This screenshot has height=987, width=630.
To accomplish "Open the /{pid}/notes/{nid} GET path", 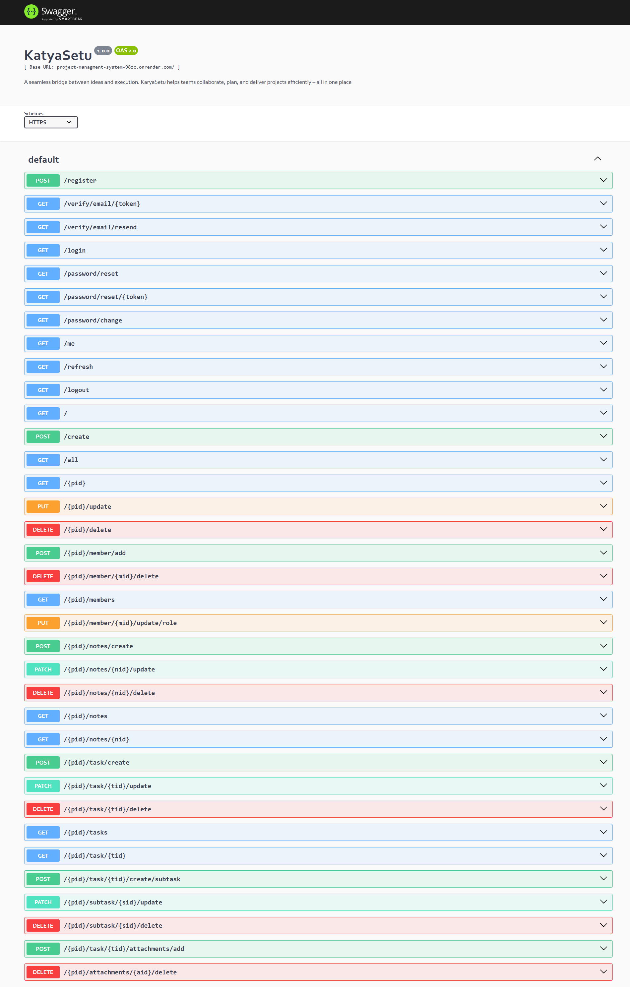I will (97, 739).
